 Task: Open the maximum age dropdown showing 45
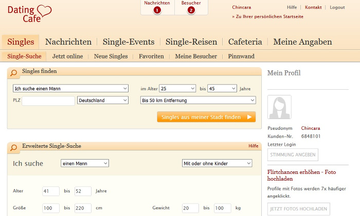(222, 88)
